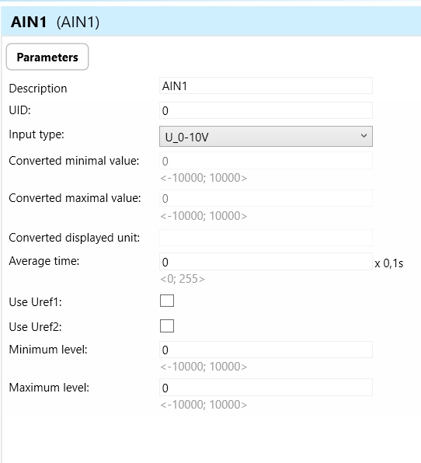Click the Use Uref1 label

point(36,302)
